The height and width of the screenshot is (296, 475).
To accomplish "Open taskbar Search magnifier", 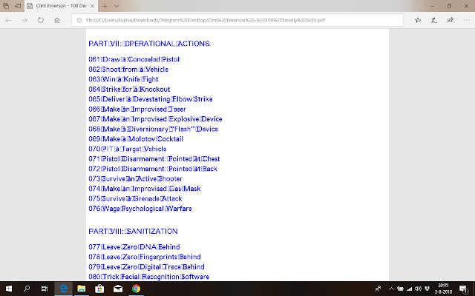I will [27, 289].
